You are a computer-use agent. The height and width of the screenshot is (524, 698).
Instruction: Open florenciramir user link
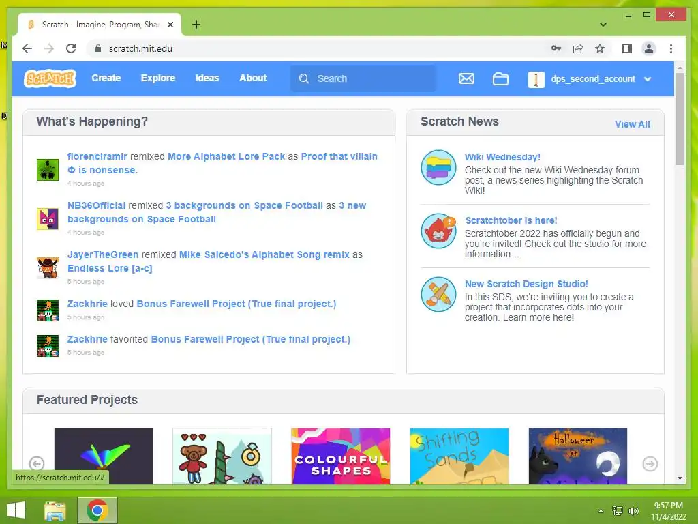[x=97, y=156]
